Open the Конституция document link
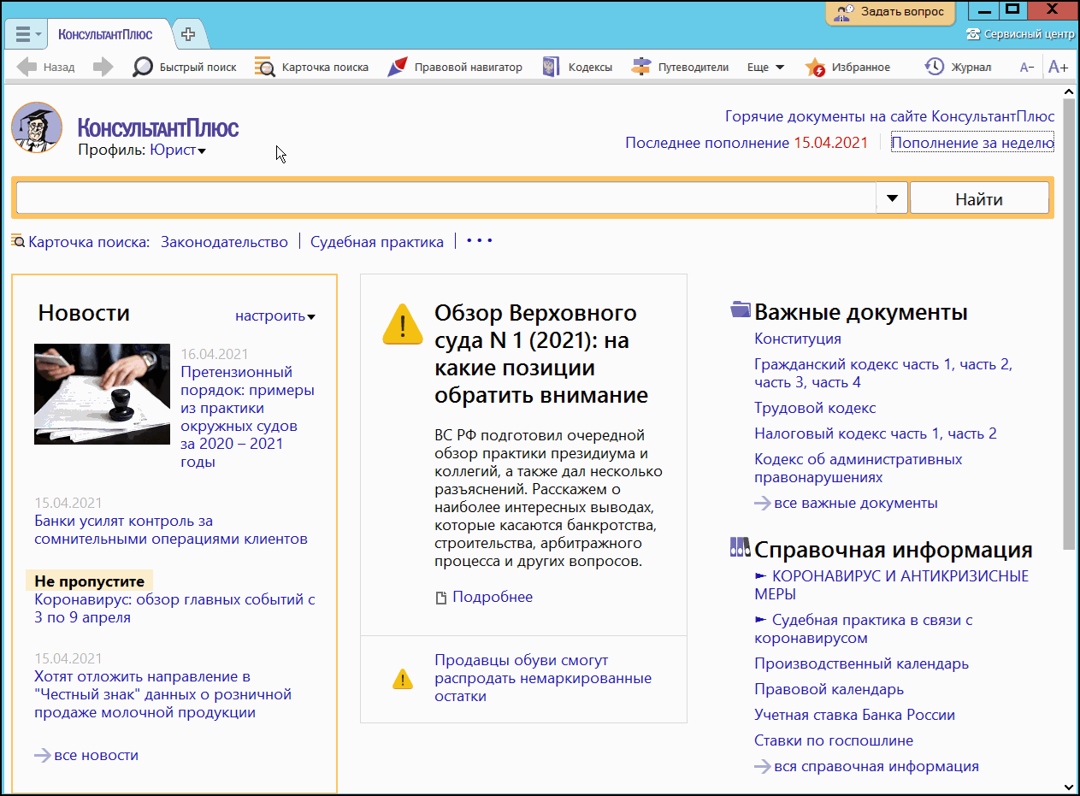The width and height of the screenshot is (1080, 796). click(x=798, y=339)
